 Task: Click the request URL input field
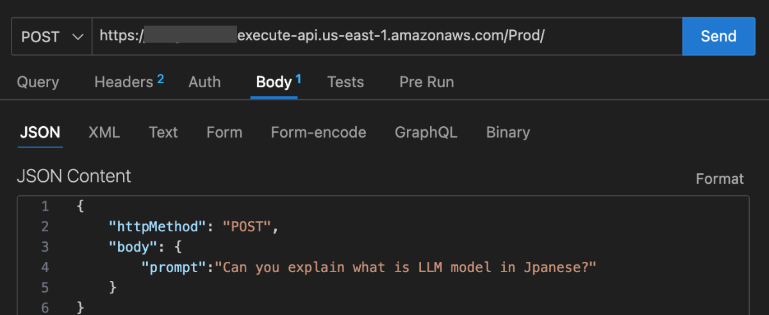(384, 36)
